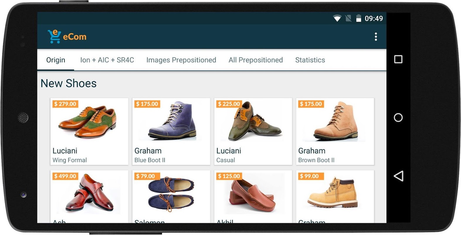Viewport: 461px width, 235px height.
Task: Tap the Brown Boot II subtitle text
Action: [316, 160]
